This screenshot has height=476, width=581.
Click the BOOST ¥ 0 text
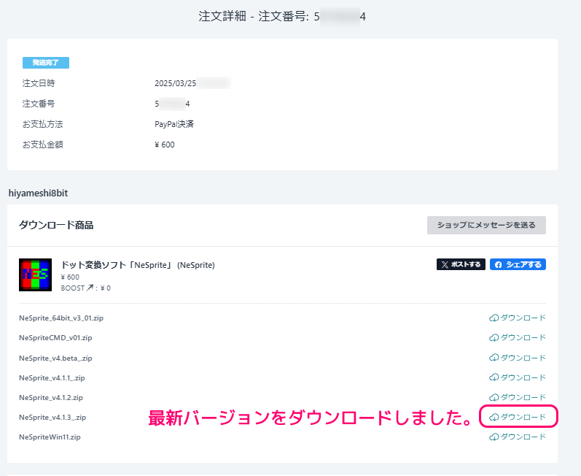tap(85, 288)
